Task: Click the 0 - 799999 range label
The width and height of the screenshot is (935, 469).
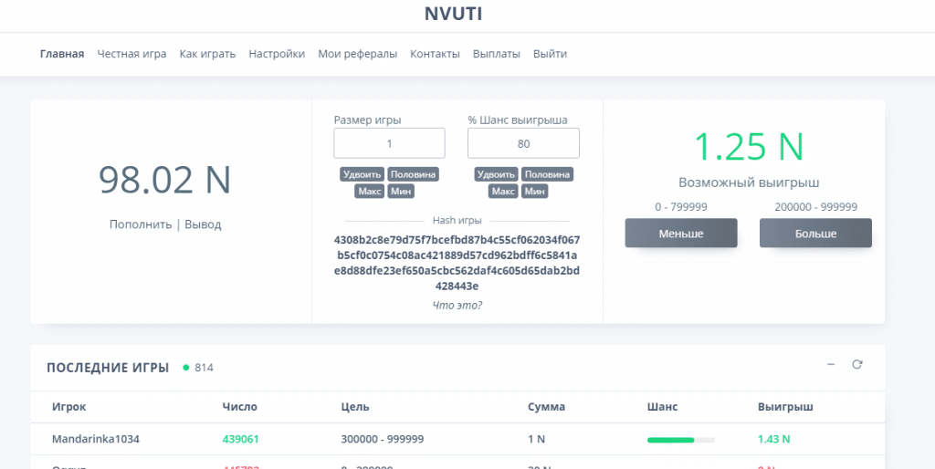Action: pyautogui.click(x=681, y=207)
